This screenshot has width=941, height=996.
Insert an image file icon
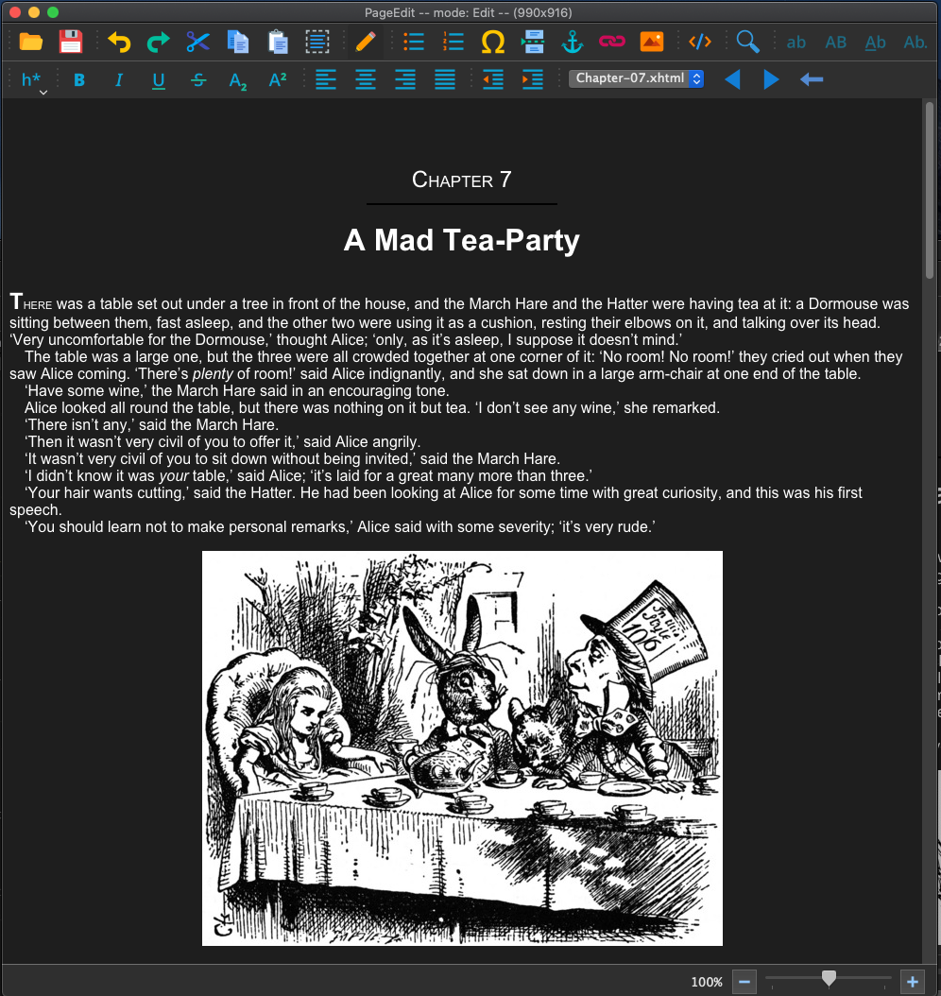(652, 42)
